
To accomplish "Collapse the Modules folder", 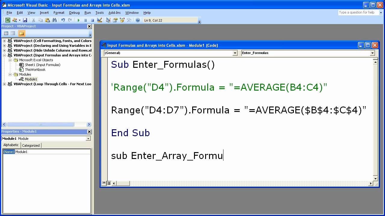I will pos(10,74).
